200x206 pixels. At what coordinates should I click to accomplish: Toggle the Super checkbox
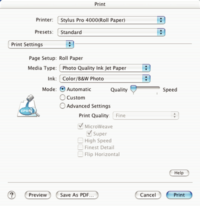(89, 133)
